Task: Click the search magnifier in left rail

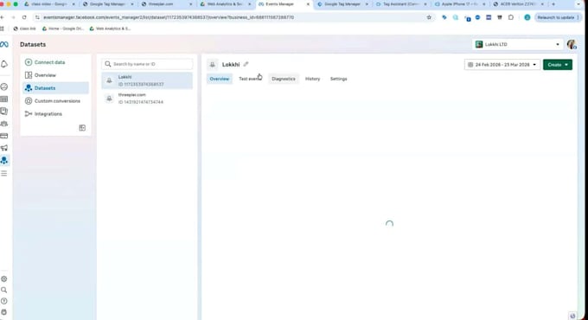Action: [x=4, y=290]
